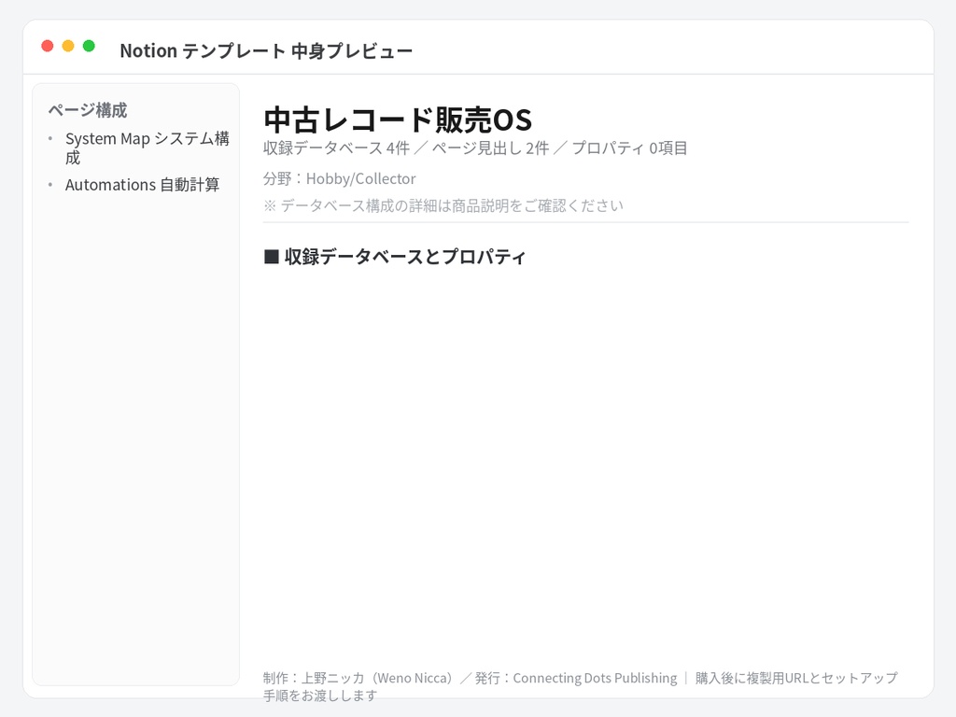Screen dimensions: 956x717
Task: Click the ページ構成 sidebar heading
Action: [x=88, y=110]
